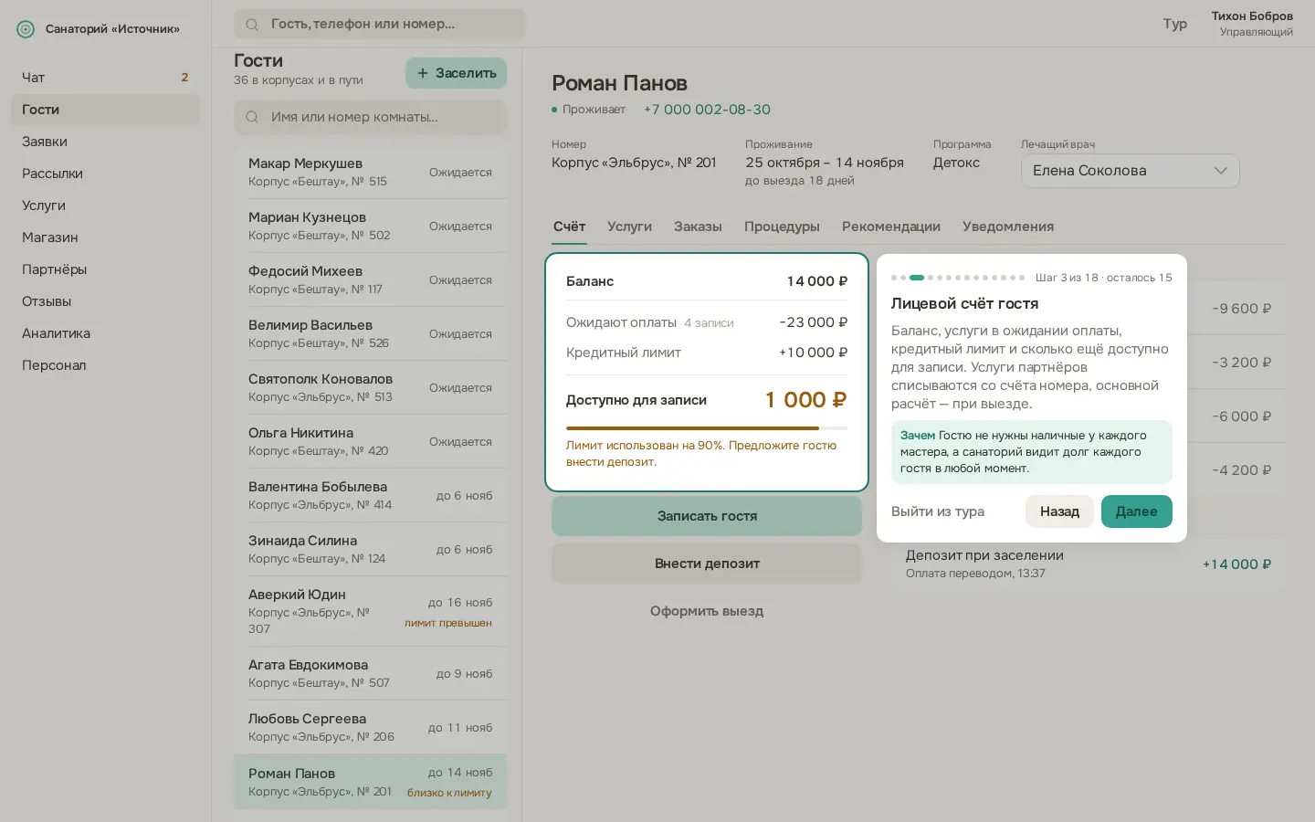Click the tour step progress dots
Viewport: 1315px width, 822px height.
point(958,278)
